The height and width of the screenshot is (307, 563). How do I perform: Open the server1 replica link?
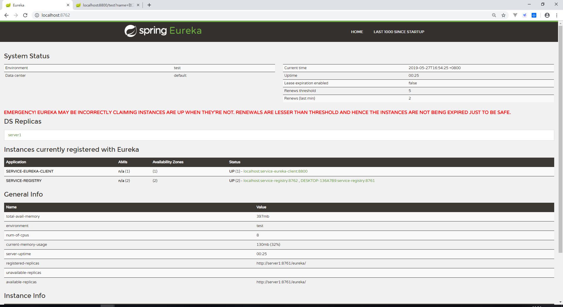click(x=15, y=135)
